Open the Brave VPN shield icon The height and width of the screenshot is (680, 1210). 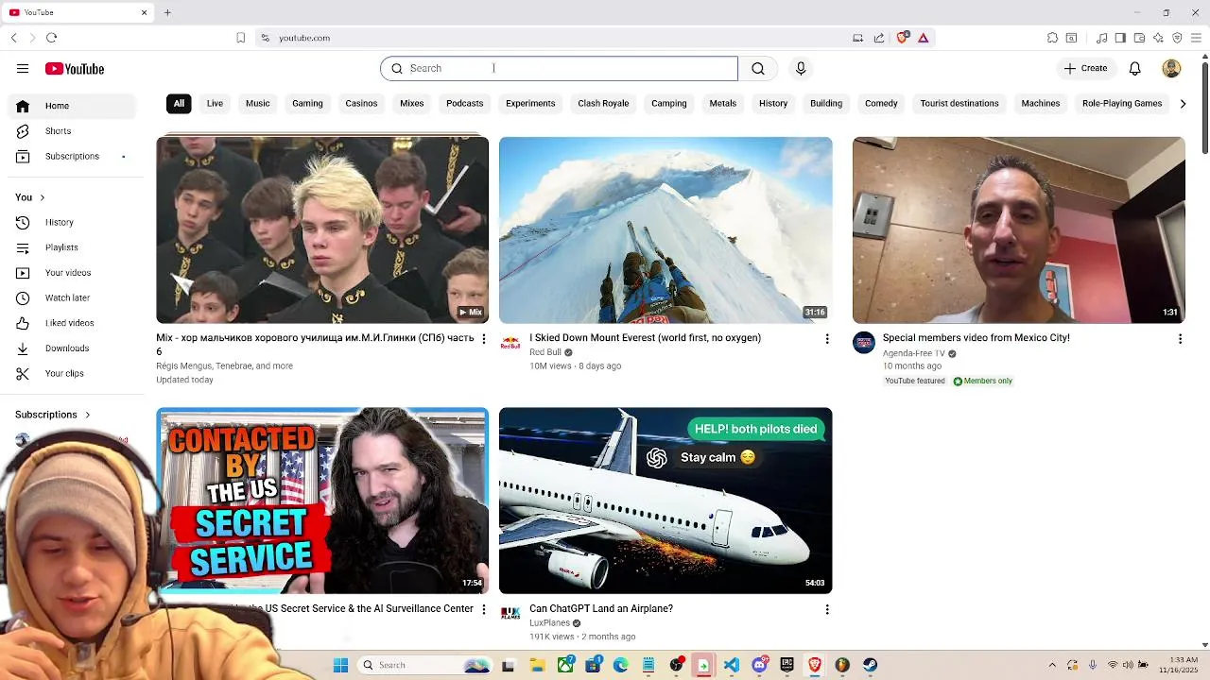pyautogui.click(x=1177, y=38)
